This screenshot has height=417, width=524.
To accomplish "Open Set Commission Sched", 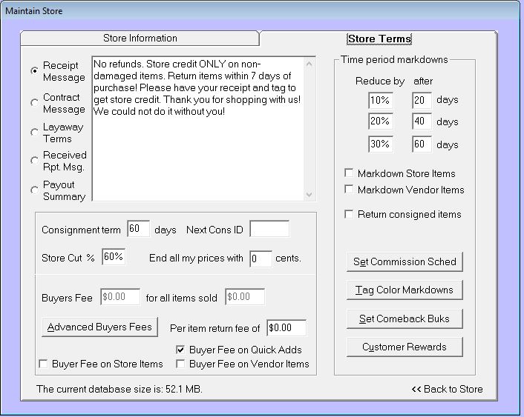I will pos(405,262).
